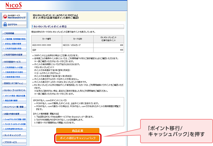Open ポイント照会・商品の応募 menu item
Viewport: 213px width, 146px height.
tap(15, 96)
